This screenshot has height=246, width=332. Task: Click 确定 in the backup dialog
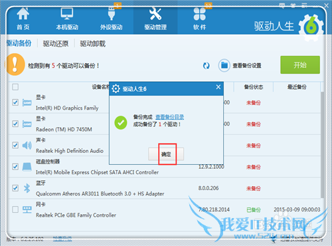[x=166, y=154]
